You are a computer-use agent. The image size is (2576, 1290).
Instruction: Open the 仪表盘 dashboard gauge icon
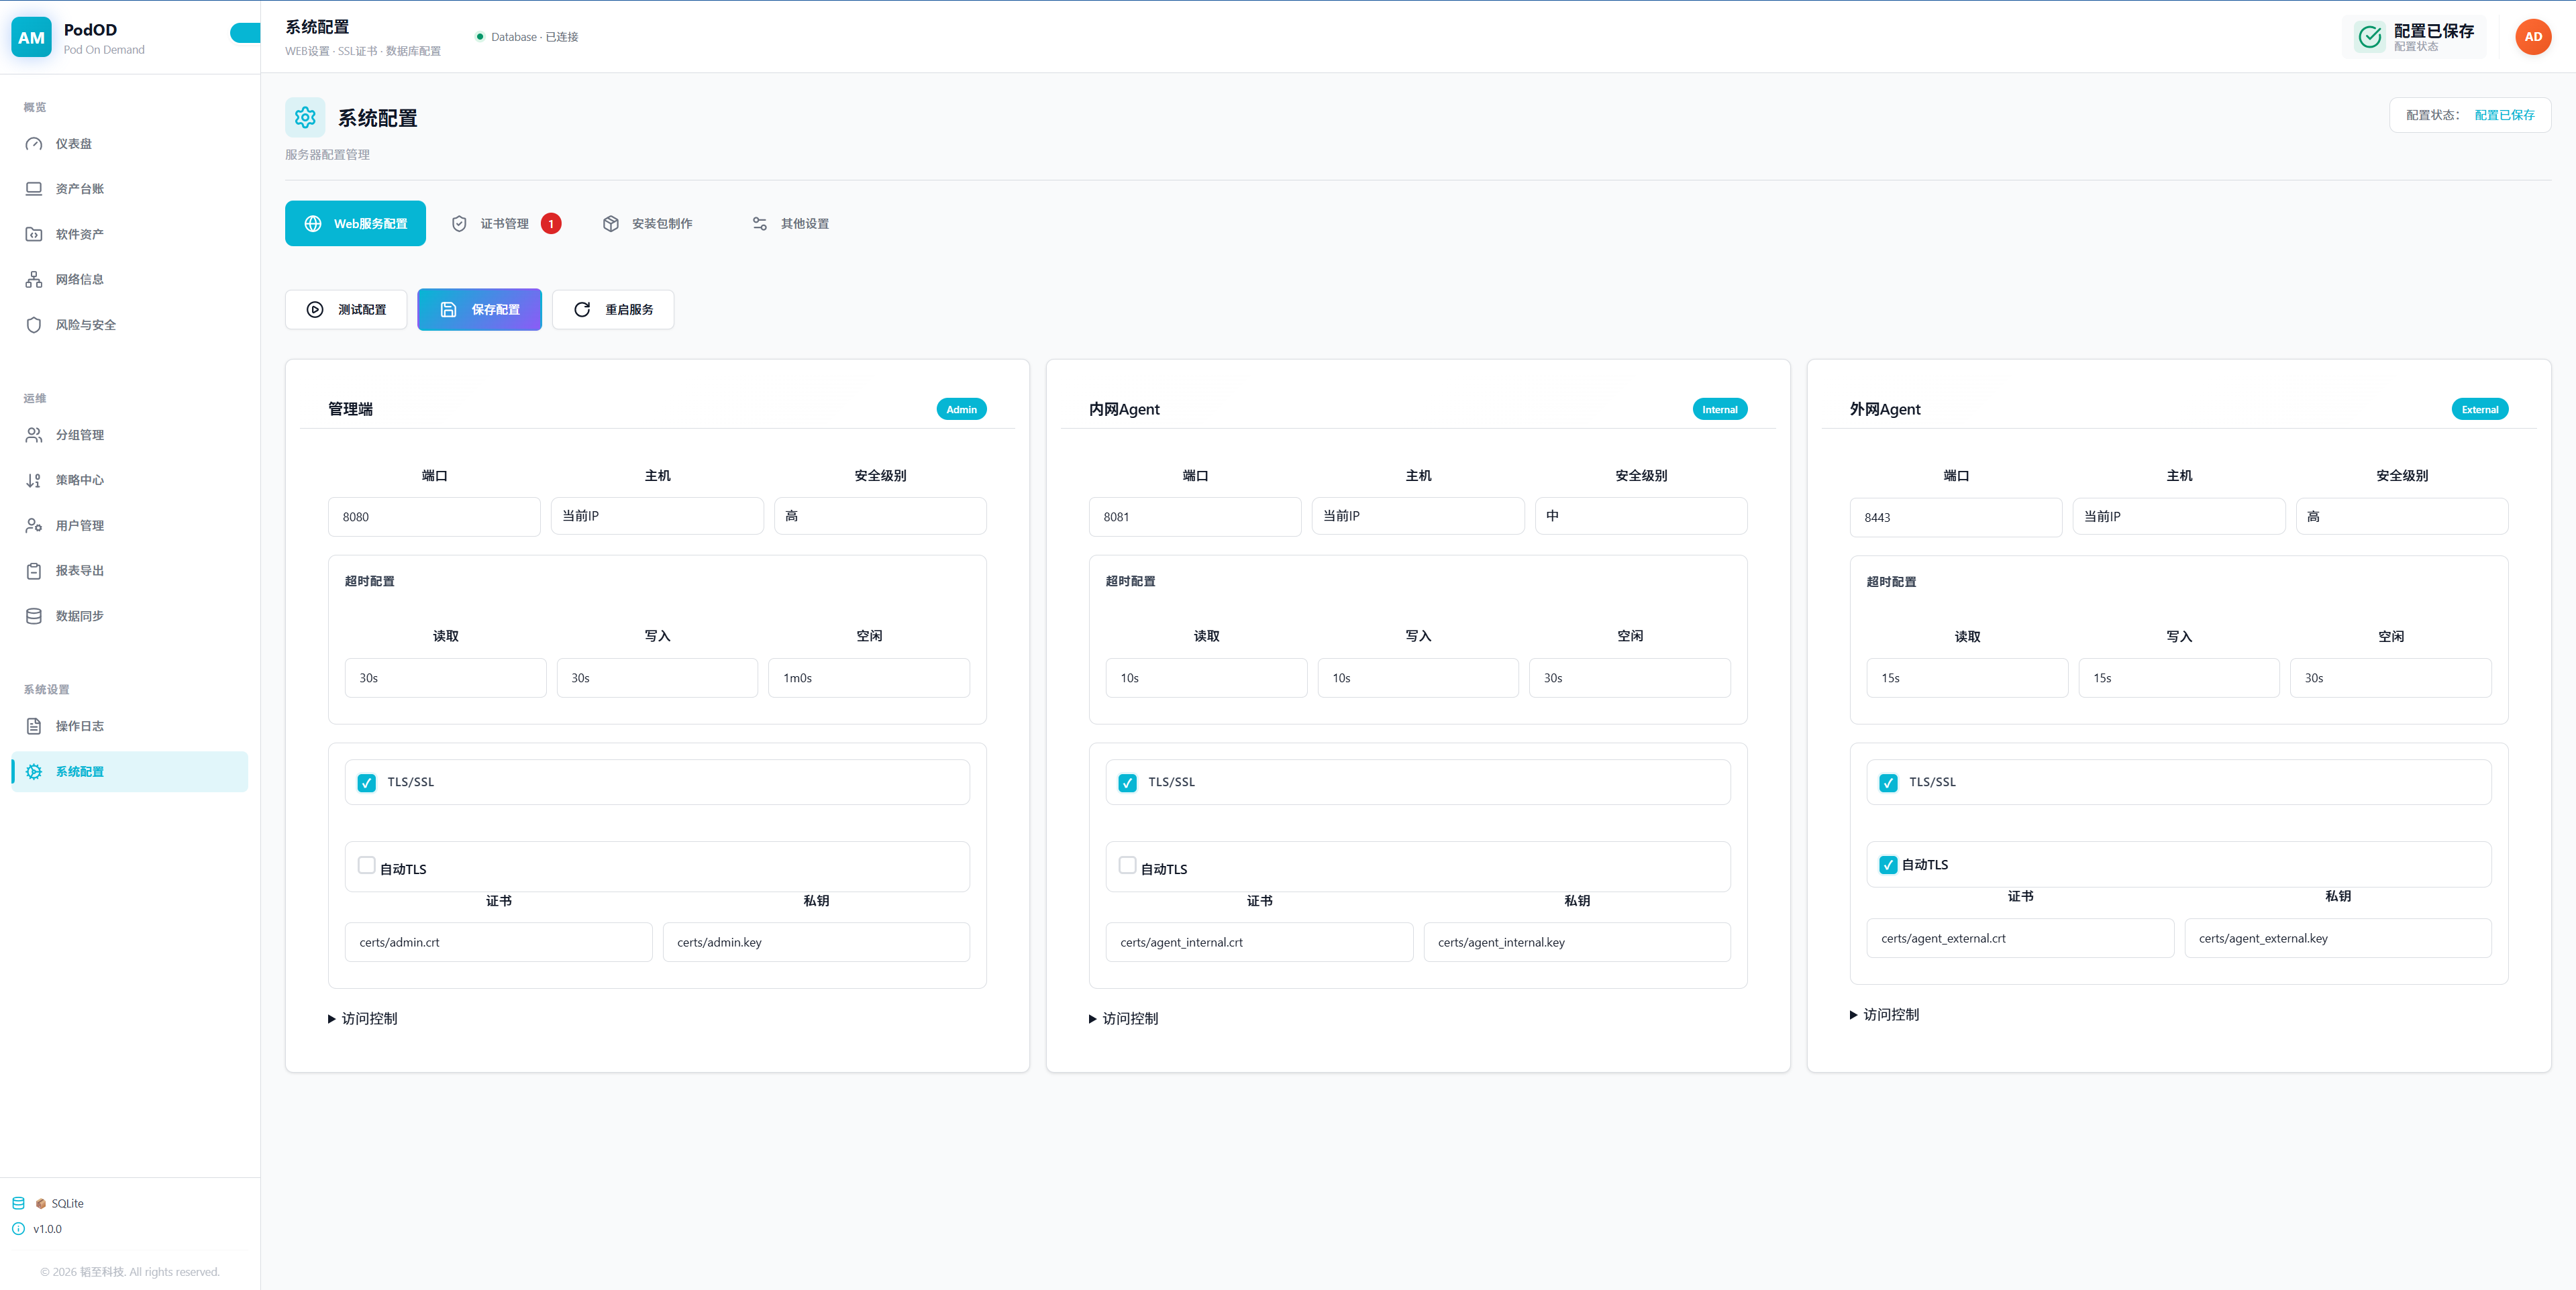34,144
